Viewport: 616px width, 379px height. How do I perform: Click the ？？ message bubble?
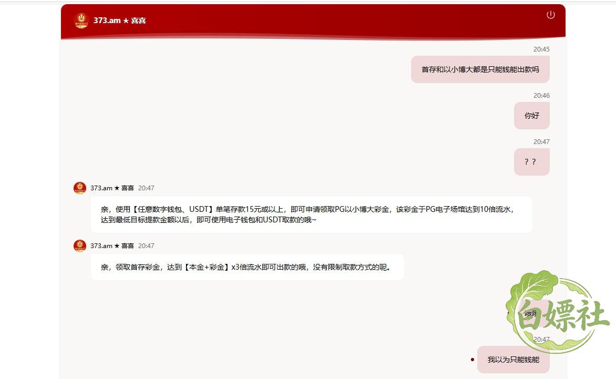[x=531, y=162]
